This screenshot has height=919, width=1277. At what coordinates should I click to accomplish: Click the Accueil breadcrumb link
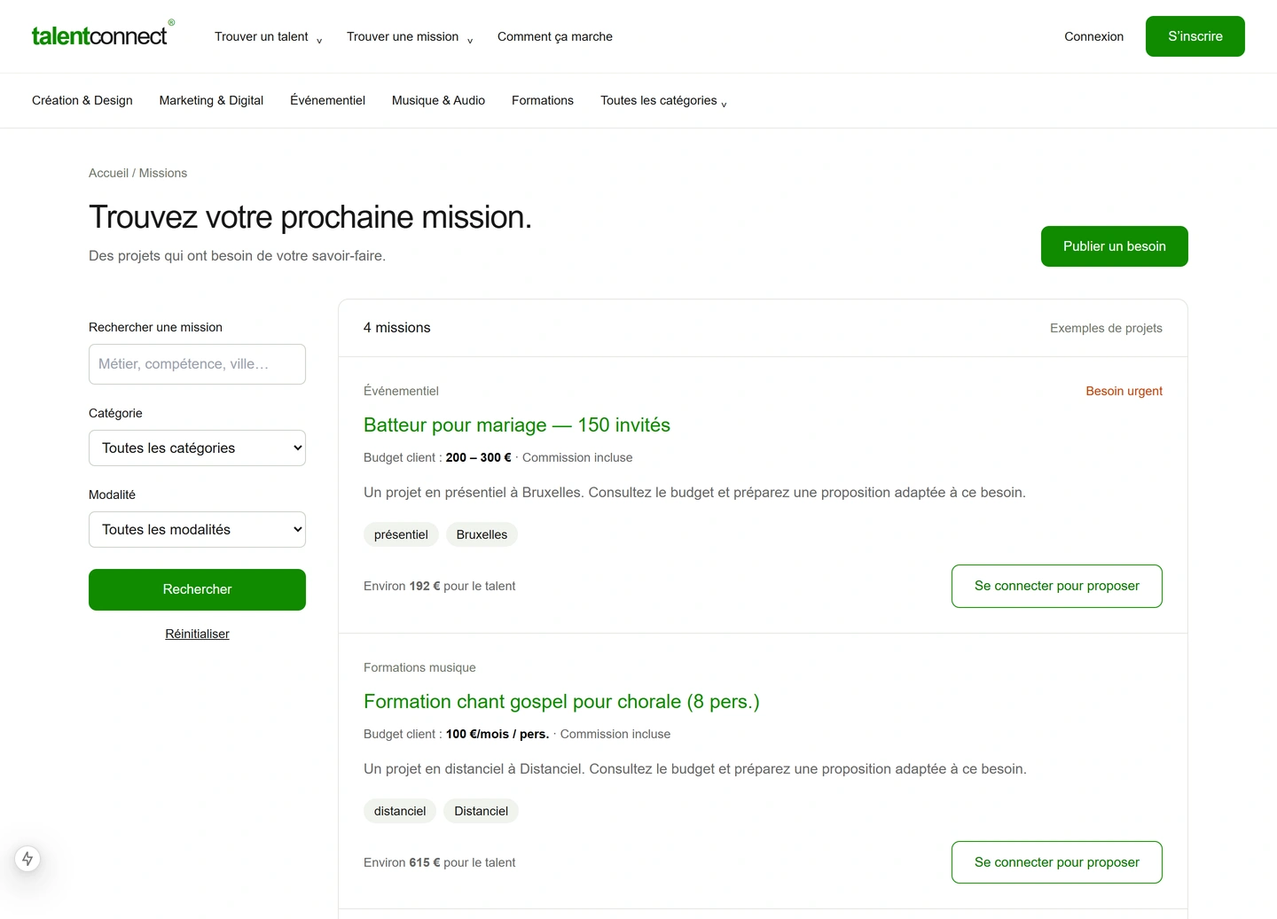click(108, 173)
